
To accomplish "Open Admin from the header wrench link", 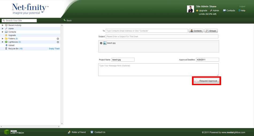I will point(214,11).
